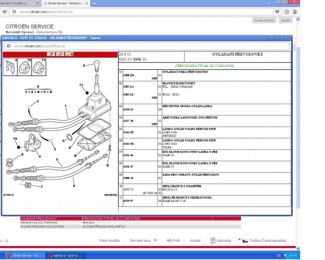Screen dimensions: 325x260
Task: Open the speed-dial grid icon in the browser
Action: (x=5, y=12)
